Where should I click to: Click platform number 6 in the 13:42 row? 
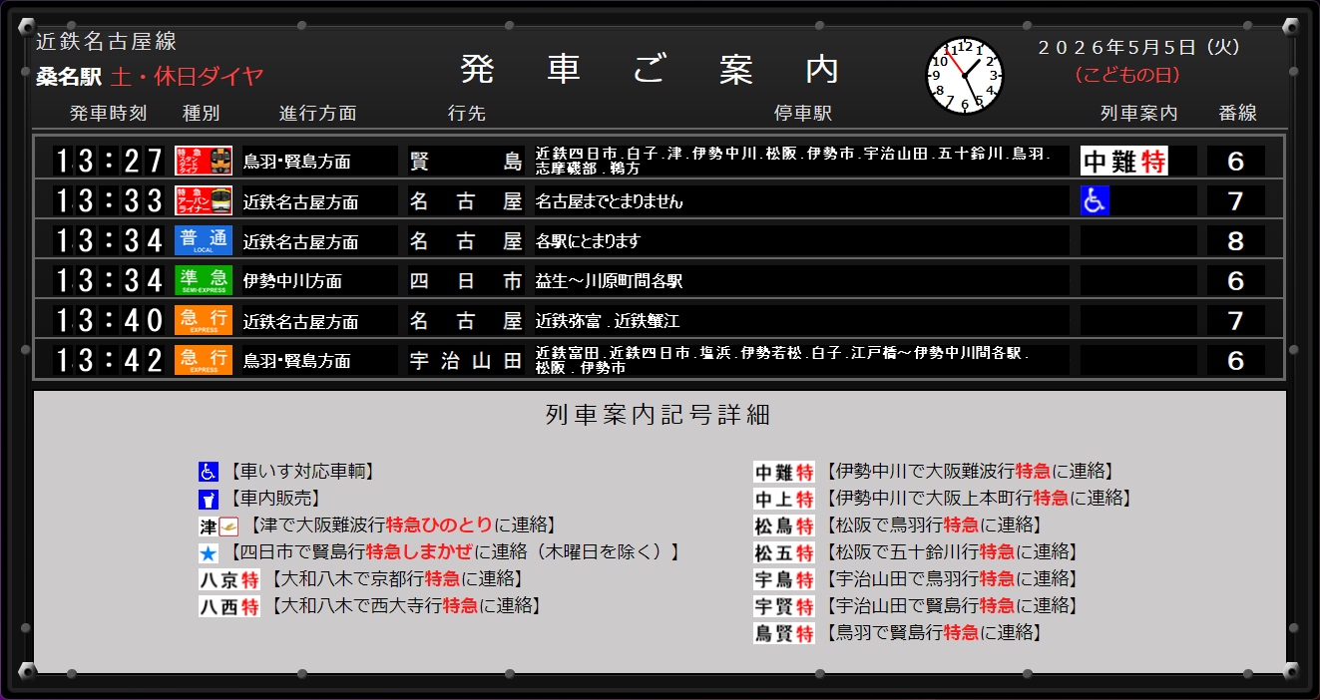point(1236,360)
